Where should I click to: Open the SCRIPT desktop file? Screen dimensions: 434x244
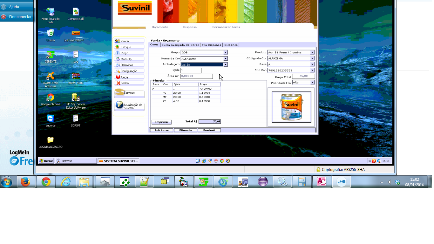76,121
